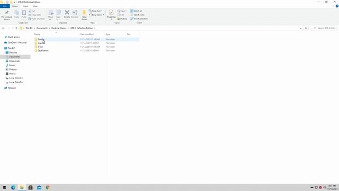Switch to the Share ribbon tab
Screen dimensions: 339x191
point(25,6)
